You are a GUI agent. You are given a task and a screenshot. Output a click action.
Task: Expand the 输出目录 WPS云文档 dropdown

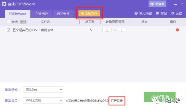(43, 101)
